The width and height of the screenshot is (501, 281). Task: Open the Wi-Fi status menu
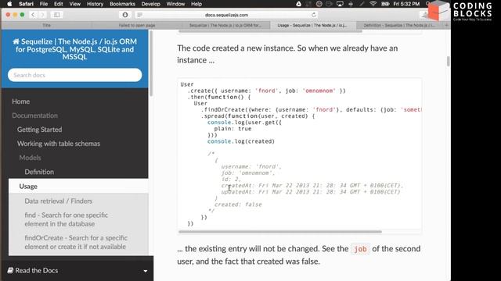[373, 4]
